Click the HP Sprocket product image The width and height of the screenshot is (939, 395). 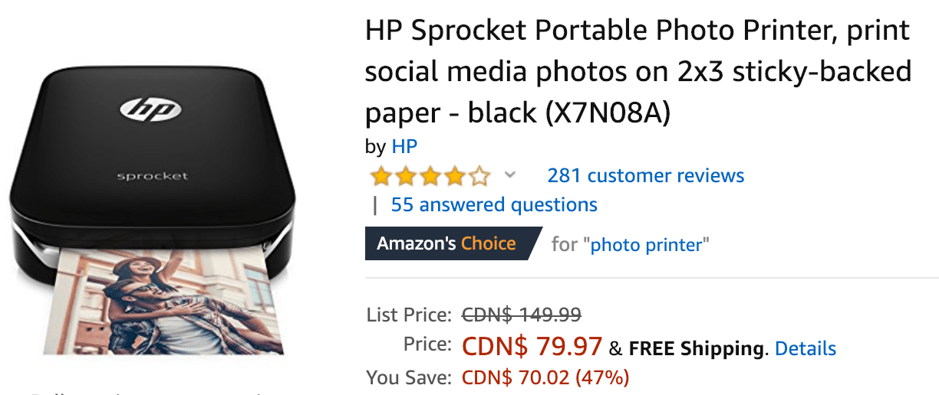[x=151, y=211]
